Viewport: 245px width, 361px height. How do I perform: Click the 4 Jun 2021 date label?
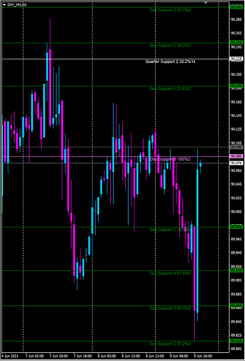[x=10, y=356]
